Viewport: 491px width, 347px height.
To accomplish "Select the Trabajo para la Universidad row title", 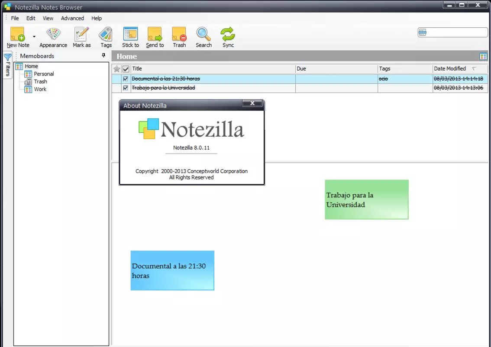I will point(164,88).
